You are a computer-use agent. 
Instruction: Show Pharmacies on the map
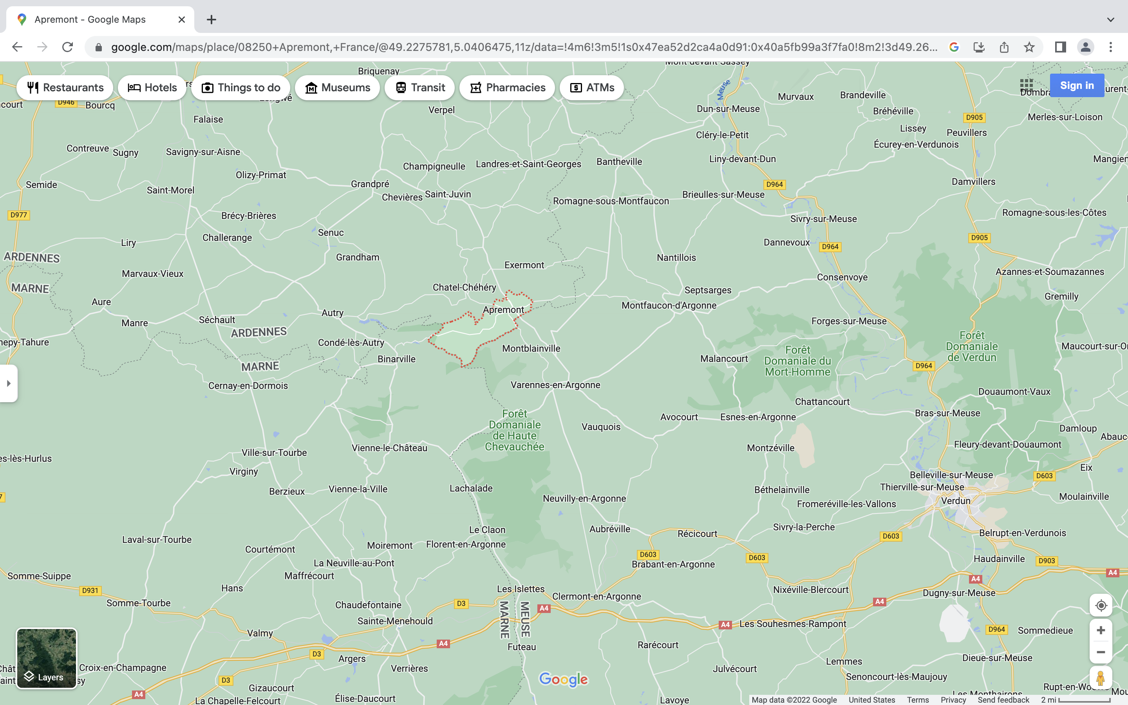click(x=507, y=88)
